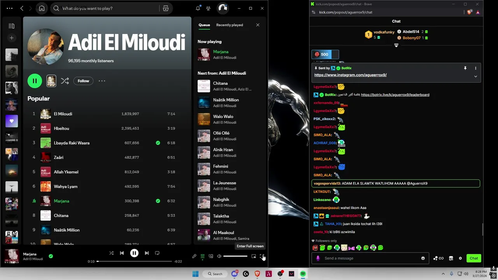Open the Spotify three-dot main menu
498x280 pixels.
coord(9,8)
